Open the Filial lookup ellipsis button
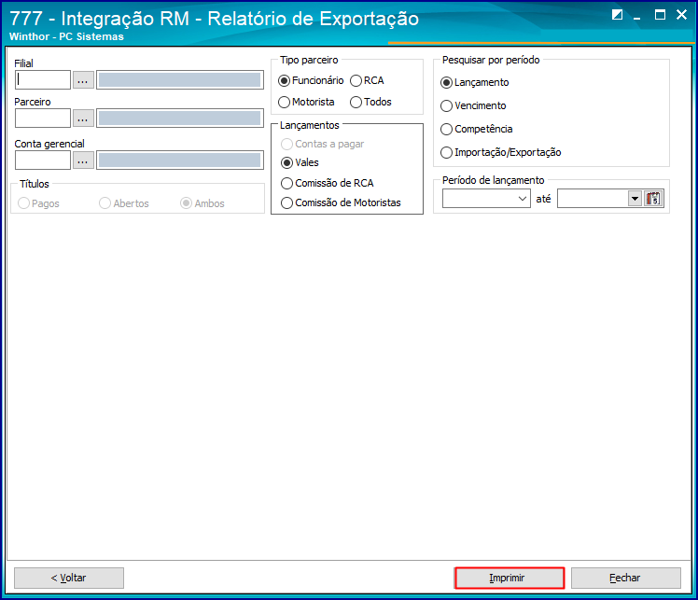Image resolution: width=698 pixels, height=600 pixels. [x=83, y=80]
